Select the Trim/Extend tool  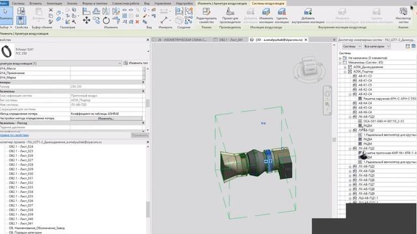[x=116, y=20]
